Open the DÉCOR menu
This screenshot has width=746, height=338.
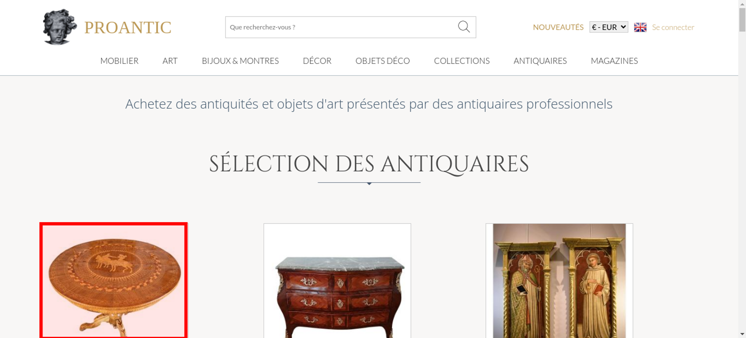317,61
